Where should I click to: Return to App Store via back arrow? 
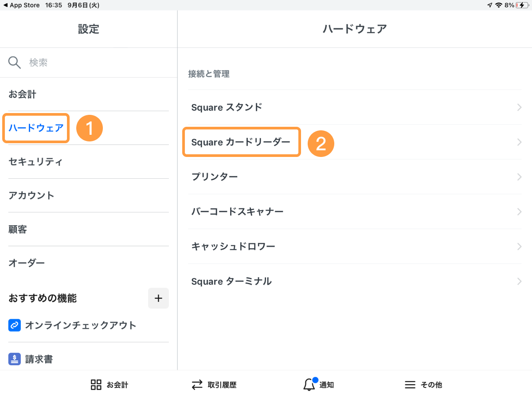(x=21, y=5)
